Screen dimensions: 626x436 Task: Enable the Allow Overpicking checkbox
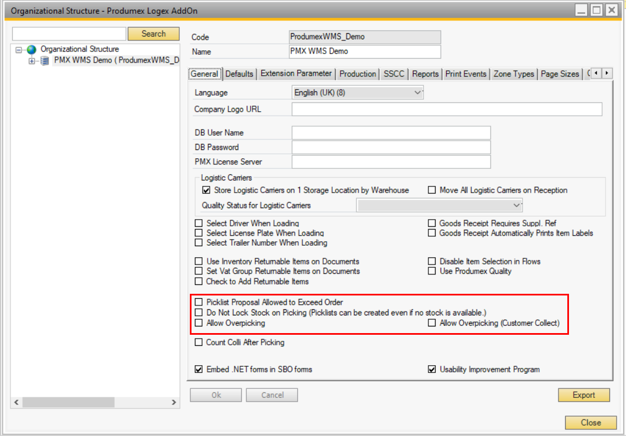click(x=199, y=323)
